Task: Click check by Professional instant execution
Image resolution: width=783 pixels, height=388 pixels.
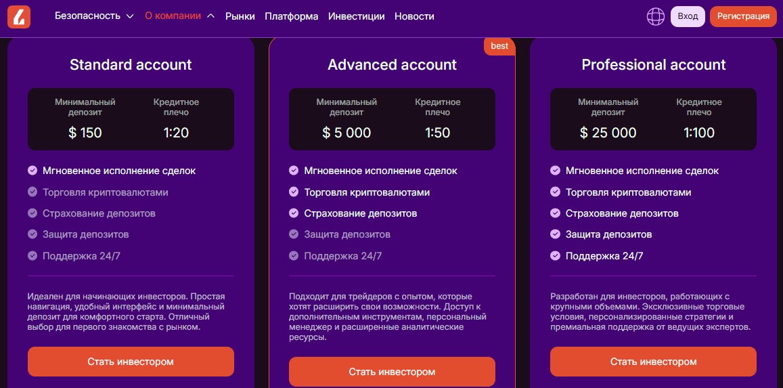Action: pyautogui.click(x=556, y=171)
